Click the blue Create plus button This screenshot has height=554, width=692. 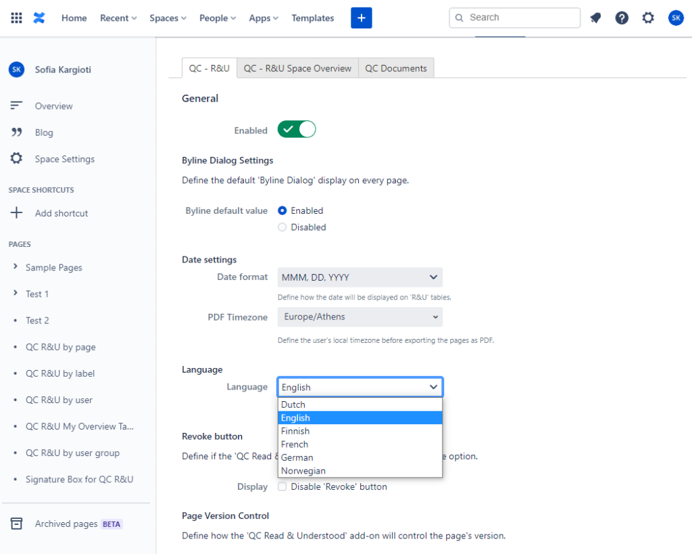[x=361, y=18]
